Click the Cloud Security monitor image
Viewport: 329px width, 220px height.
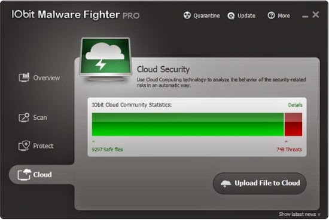tap(105, 59)
